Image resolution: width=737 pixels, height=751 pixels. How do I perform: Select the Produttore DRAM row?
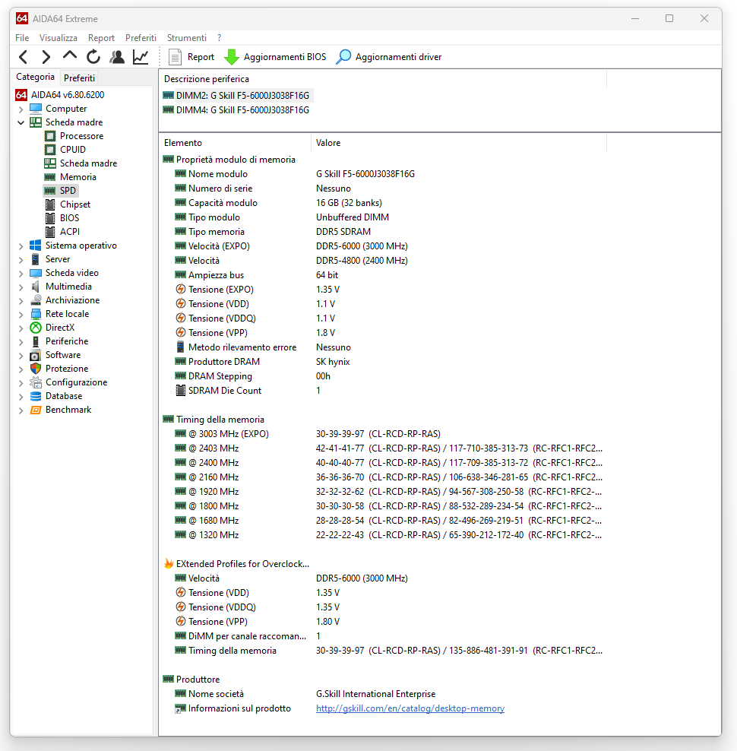click(x=383, y=362)
